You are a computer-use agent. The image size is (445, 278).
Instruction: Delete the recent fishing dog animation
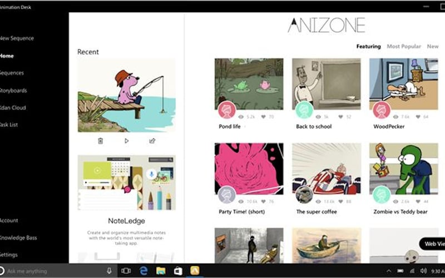(x=101, y=141)
